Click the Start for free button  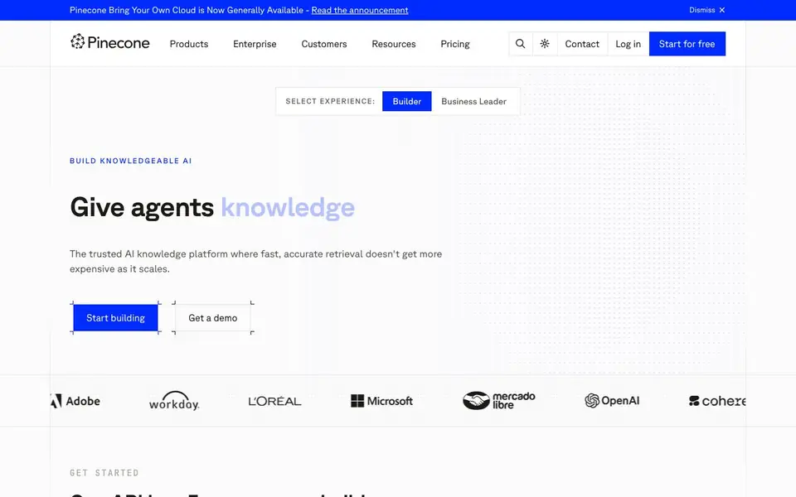(x=687, y=44)
